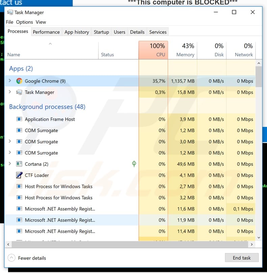Switch to the Users tab
This screenshot has width=267, height=273.
pyautogui.click(x=119, y=32)
